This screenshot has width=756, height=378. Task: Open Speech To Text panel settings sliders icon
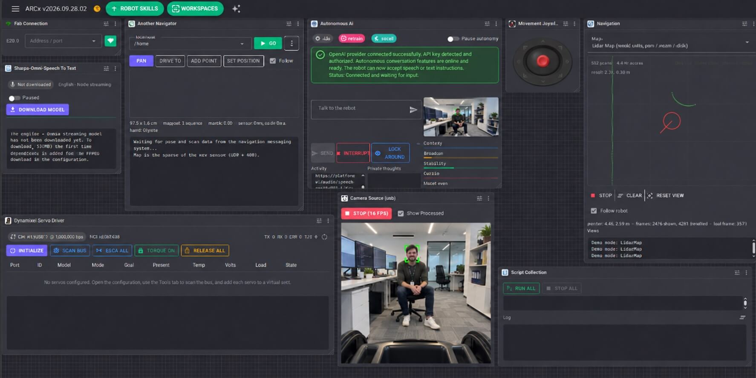pyautogui.click(x=106, y=68)
